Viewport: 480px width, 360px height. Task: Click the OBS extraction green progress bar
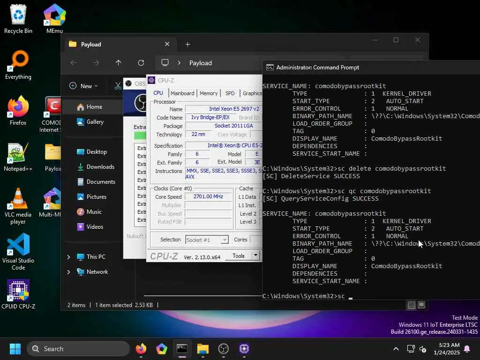140,135
